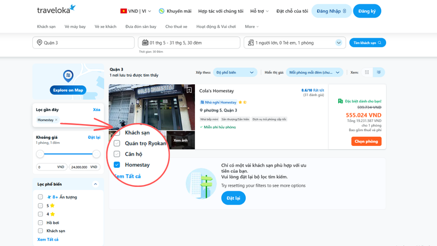437x246 pixels.
Task: Click the Vietnam flag currency icon
Action: tap(123, 11)
